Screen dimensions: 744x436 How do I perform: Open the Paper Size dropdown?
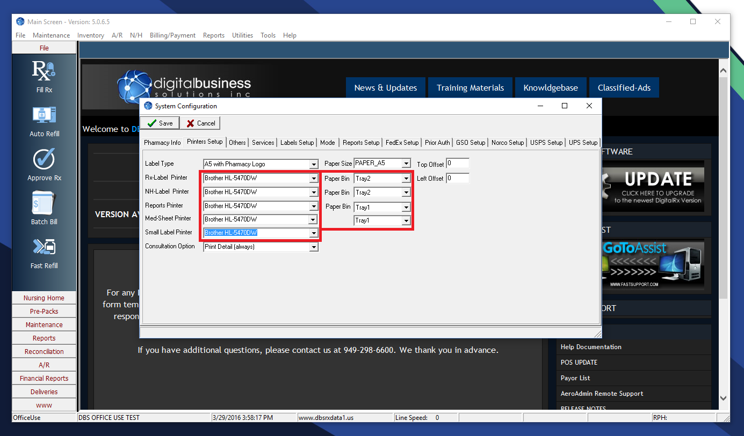click(x=406, y=164)
